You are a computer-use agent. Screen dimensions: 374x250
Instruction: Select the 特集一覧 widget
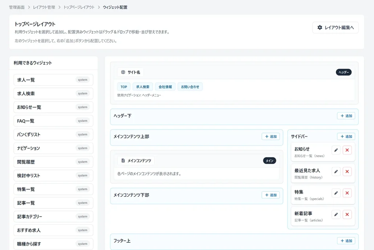coord(53,189)
